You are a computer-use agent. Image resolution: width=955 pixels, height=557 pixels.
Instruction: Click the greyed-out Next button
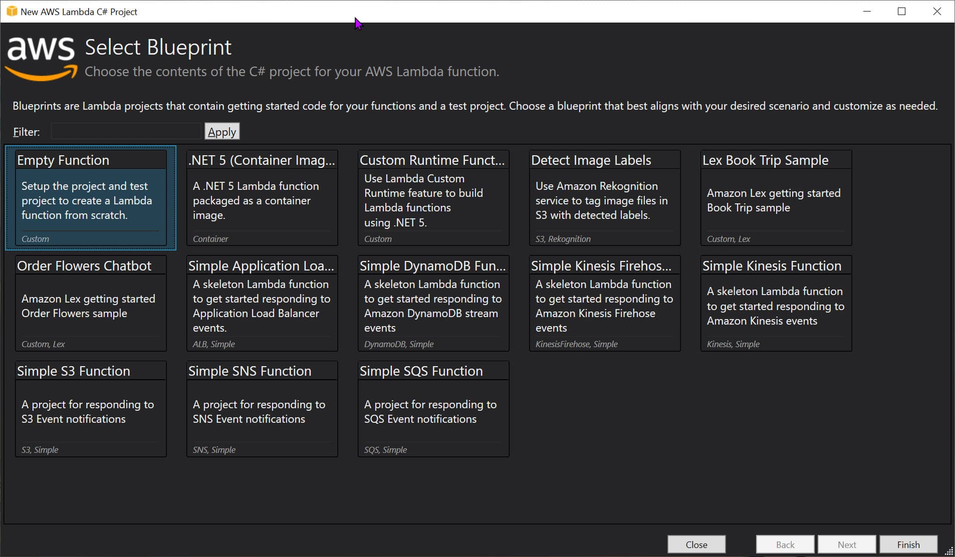point(847,544)
